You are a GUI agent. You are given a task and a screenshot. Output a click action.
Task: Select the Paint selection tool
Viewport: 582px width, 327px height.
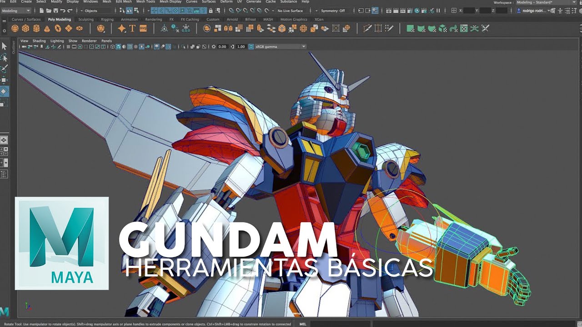click(4, 69)
